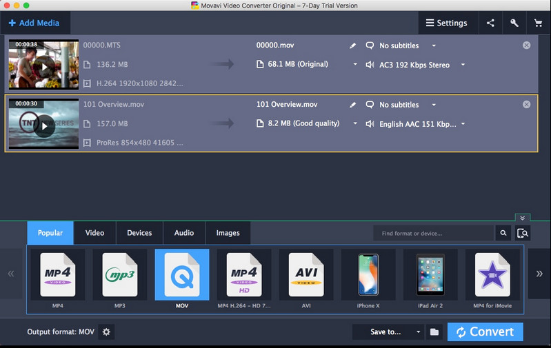551x348 pixels.
Task: Click the subtitle bubble icon for 00000.mov
Action: click(370, 45)
